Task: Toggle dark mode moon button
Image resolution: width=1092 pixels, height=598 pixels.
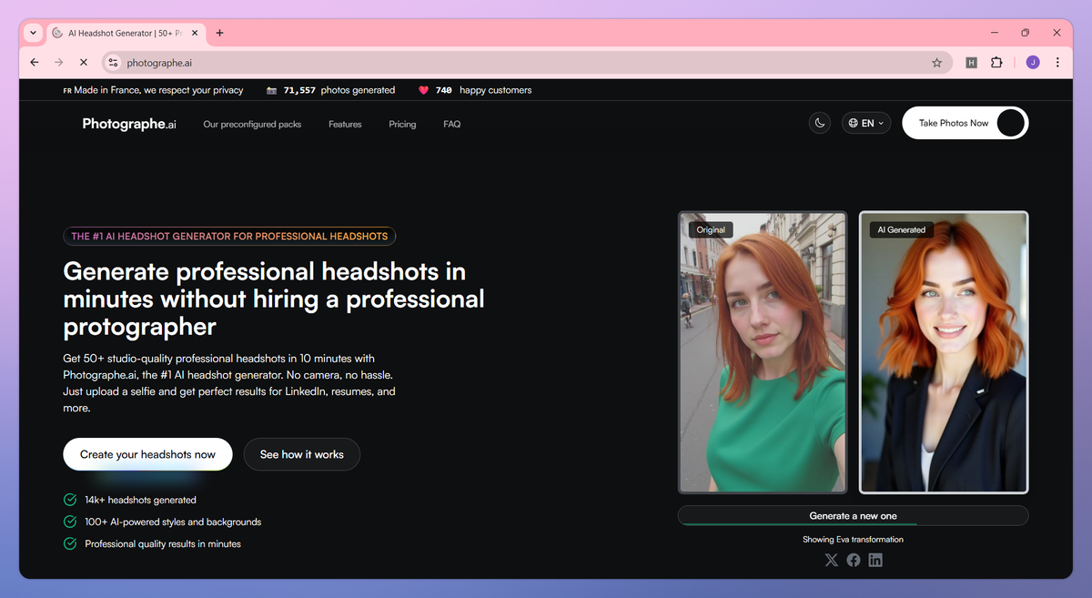Action: tap(820, 123)
